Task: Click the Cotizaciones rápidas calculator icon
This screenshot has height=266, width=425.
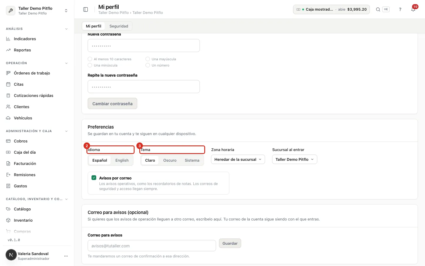Action: point(8,95)
